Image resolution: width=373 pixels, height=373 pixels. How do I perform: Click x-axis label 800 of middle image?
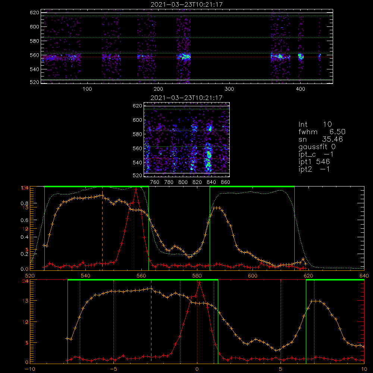pyautogui.click(x=183, y=182)
